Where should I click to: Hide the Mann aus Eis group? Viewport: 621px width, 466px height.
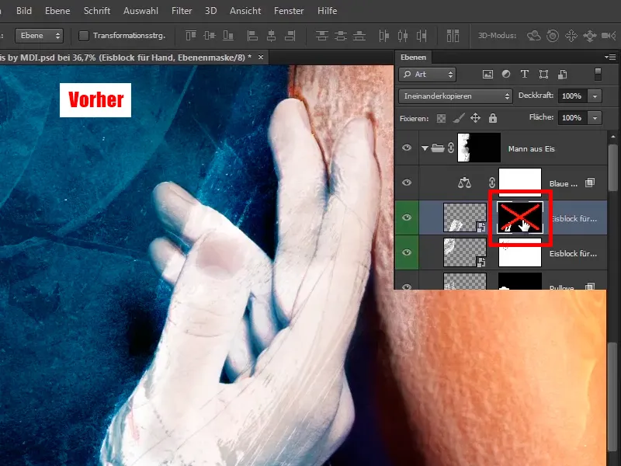[x=407, y=148]
